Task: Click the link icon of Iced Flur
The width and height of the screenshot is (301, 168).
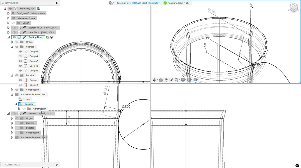Action: (24, 113)
